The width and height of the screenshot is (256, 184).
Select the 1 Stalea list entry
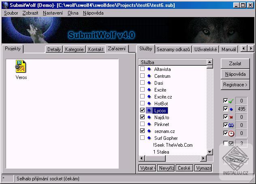(x=161, y=152)
